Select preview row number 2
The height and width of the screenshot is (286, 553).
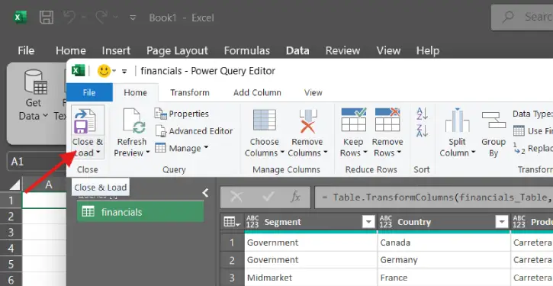tap(232, 260)
